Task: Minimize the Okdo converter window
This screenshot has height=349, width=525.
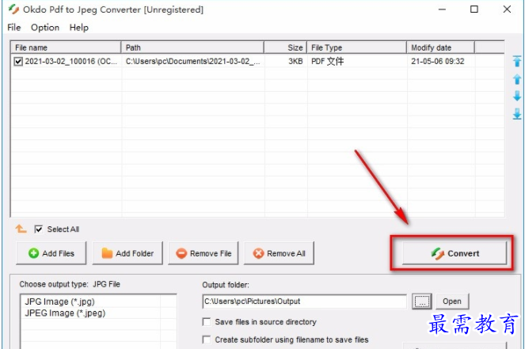Action: click(443, 9)
